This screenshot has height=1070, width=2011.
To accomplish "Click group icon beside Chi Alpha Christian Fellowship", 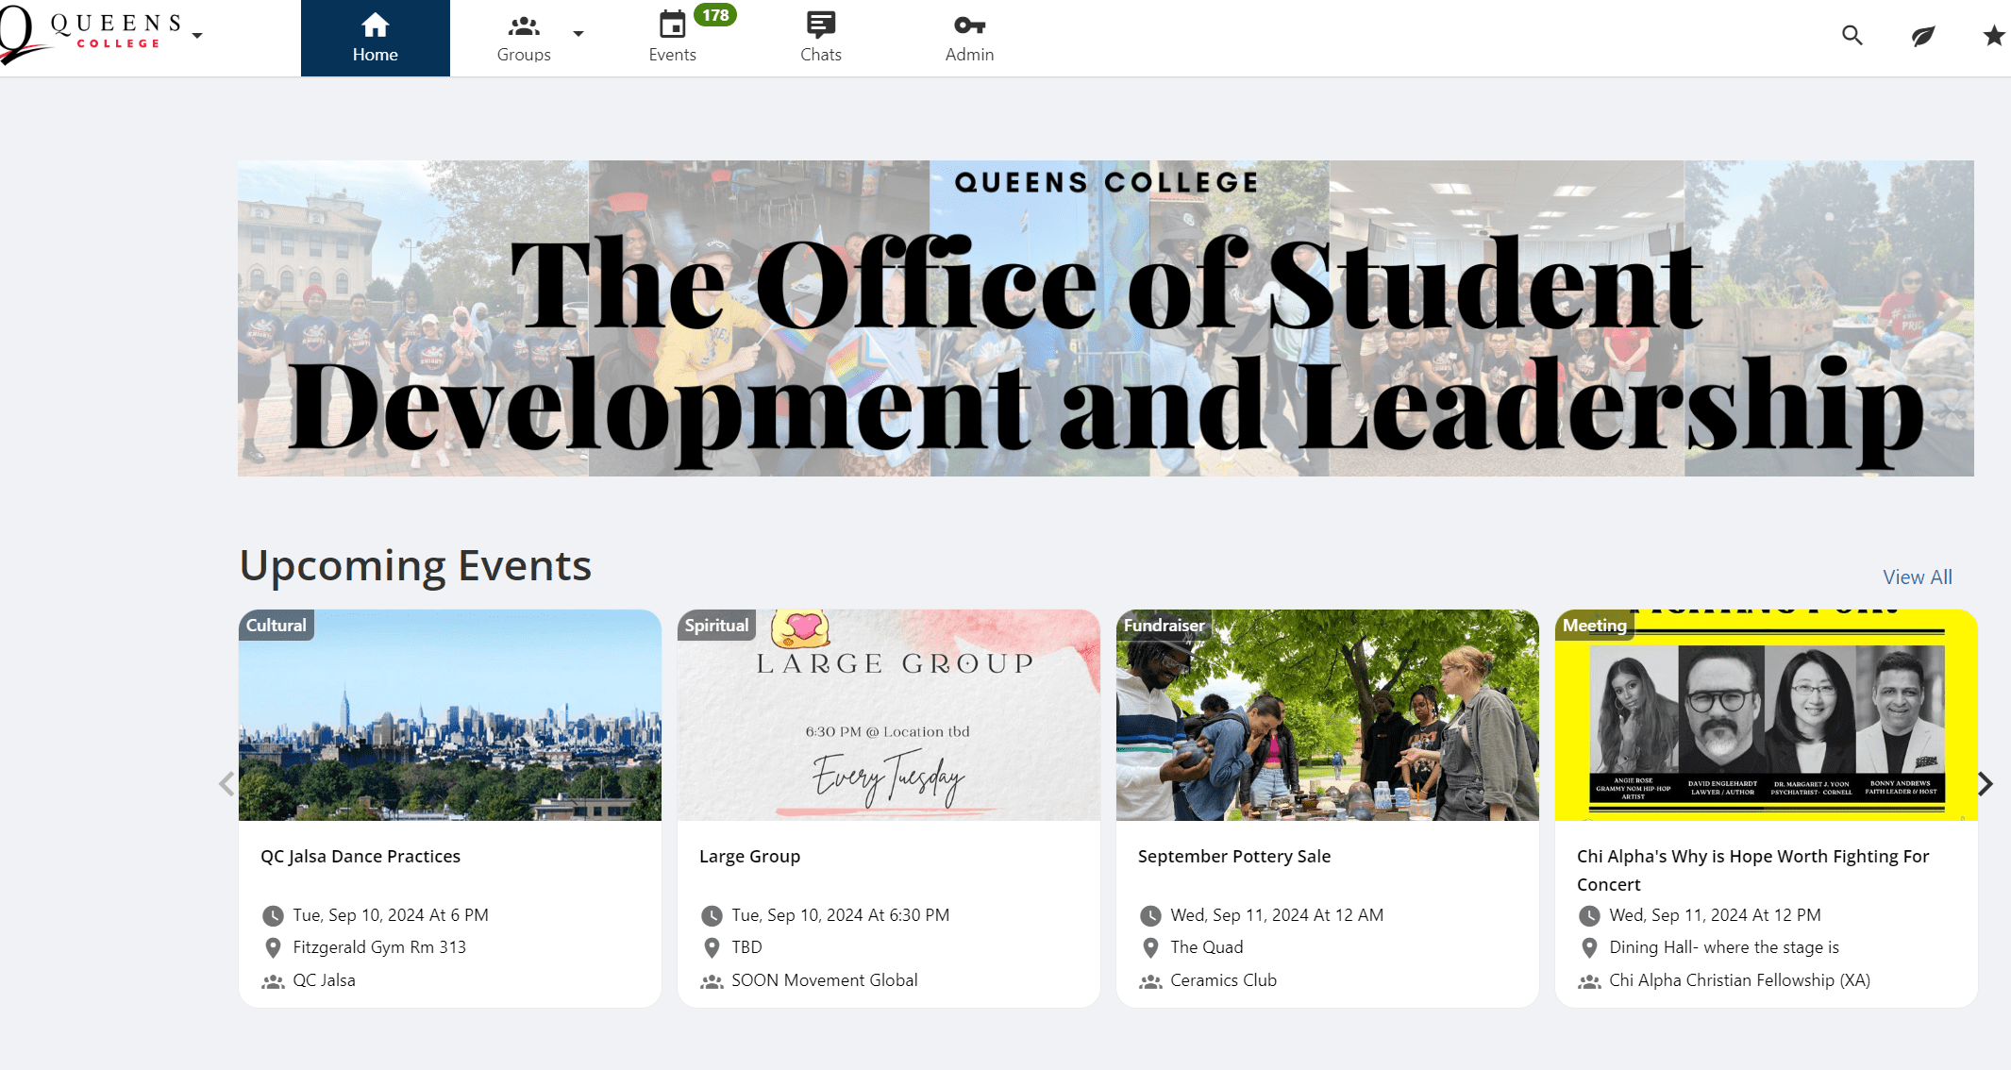I will coord(1589,981).
